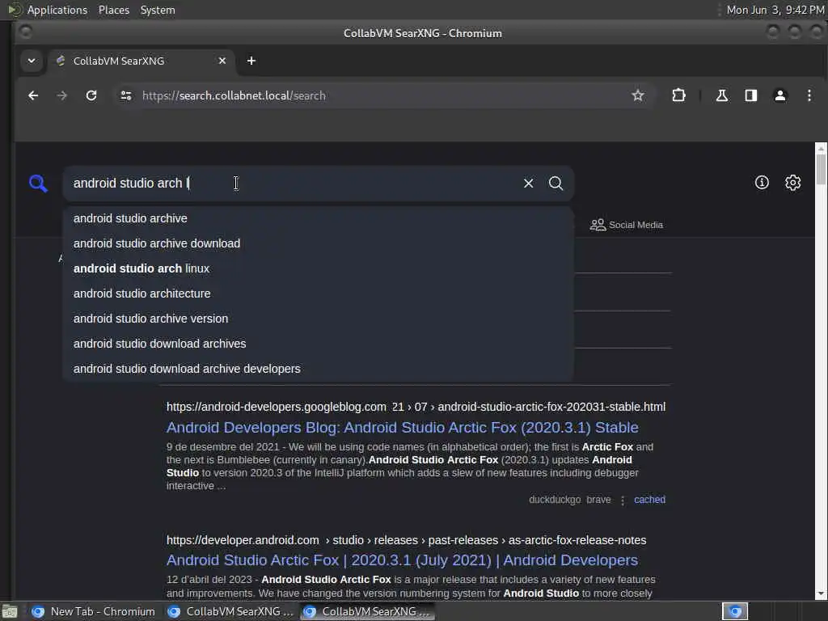
Task: Open Android Developers Blog Arctic Fox result
Action: (403, 427)
